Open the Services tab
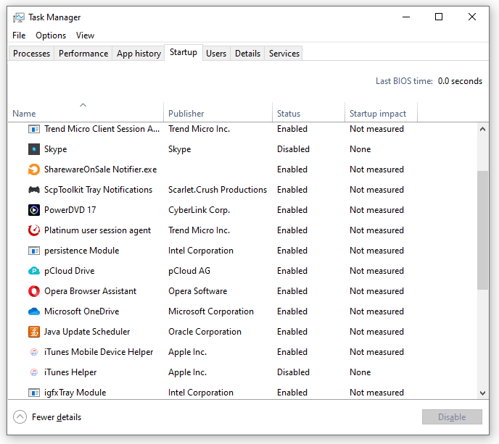Screen dimensions: 499x444 [284, 54]
